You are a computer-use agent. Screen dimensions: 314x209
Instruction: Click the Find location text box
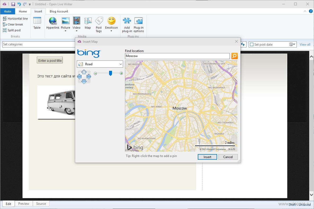click(x=177, y=56)
